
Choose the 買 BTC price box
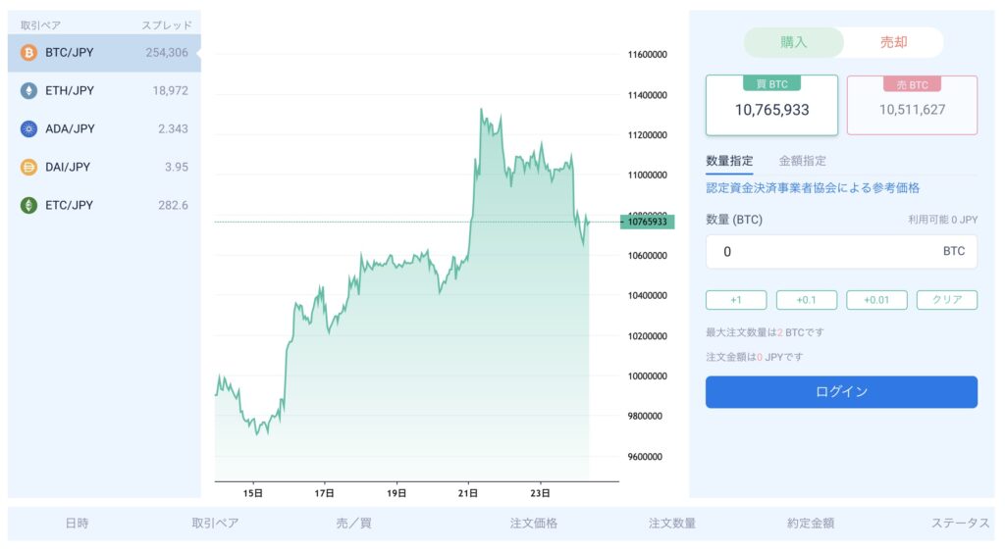point(771,105)
